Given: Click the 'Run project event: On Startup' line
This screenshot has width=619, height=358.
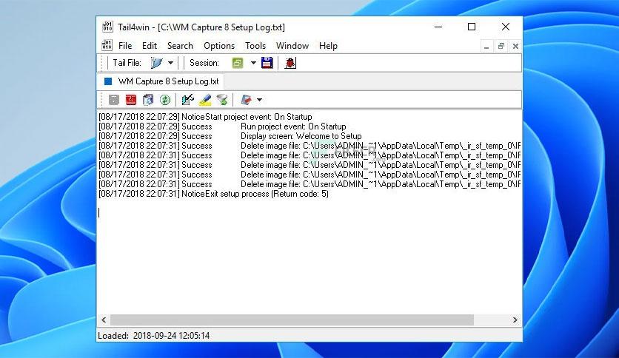Looking at the screenshot, I should (x=222, y=126).
